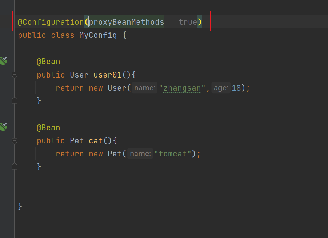Click the age: parameter hint before 18
Image resolution: width=328 pixels, height=238 pixels.
coord(221,88)
